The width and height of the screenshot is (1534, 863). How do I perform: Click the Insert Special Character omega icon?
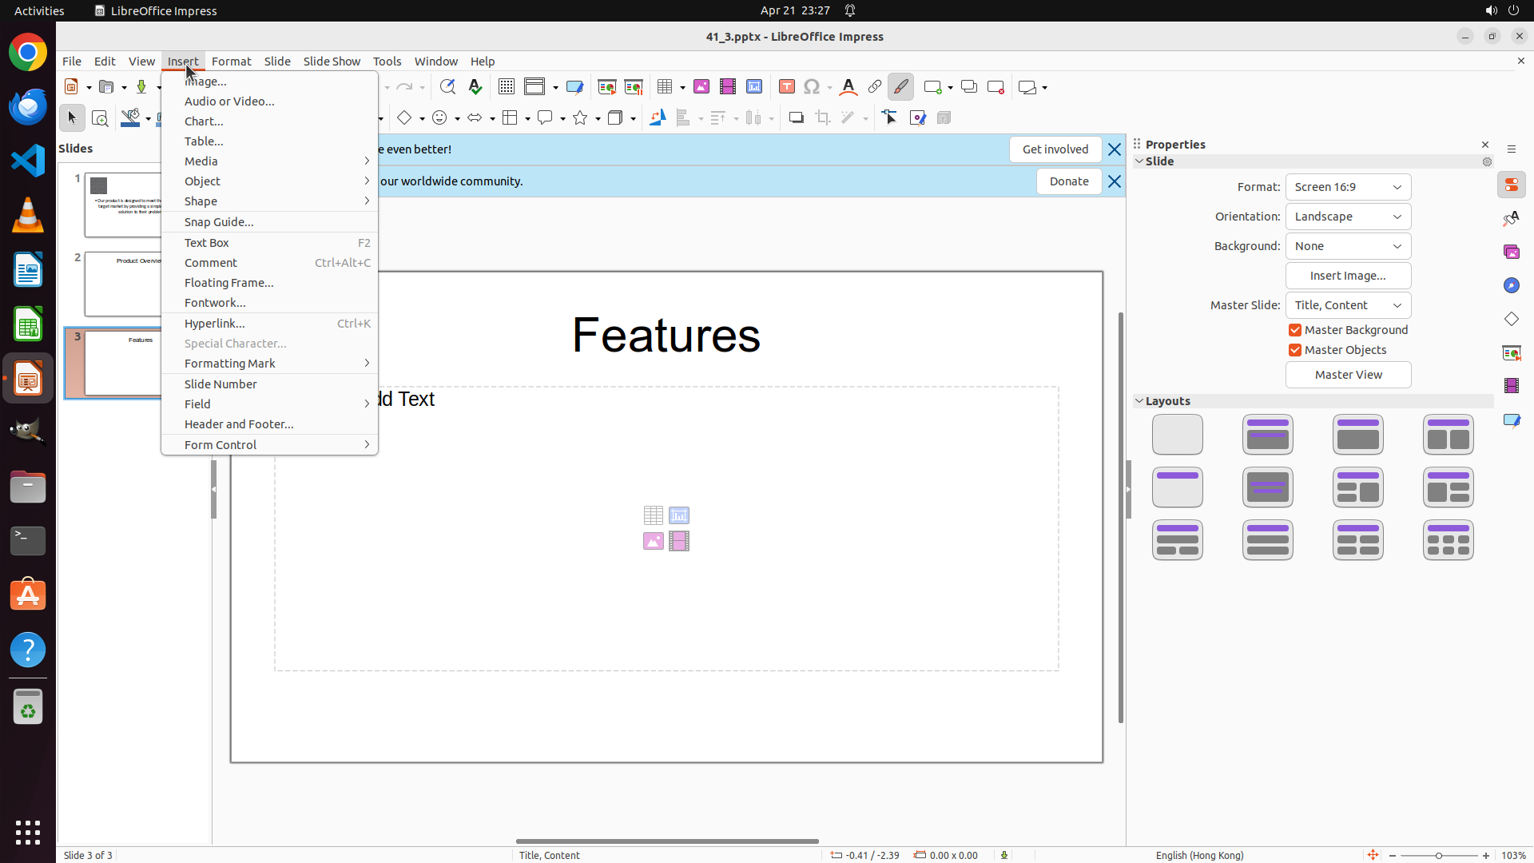[x=812, y=87]
